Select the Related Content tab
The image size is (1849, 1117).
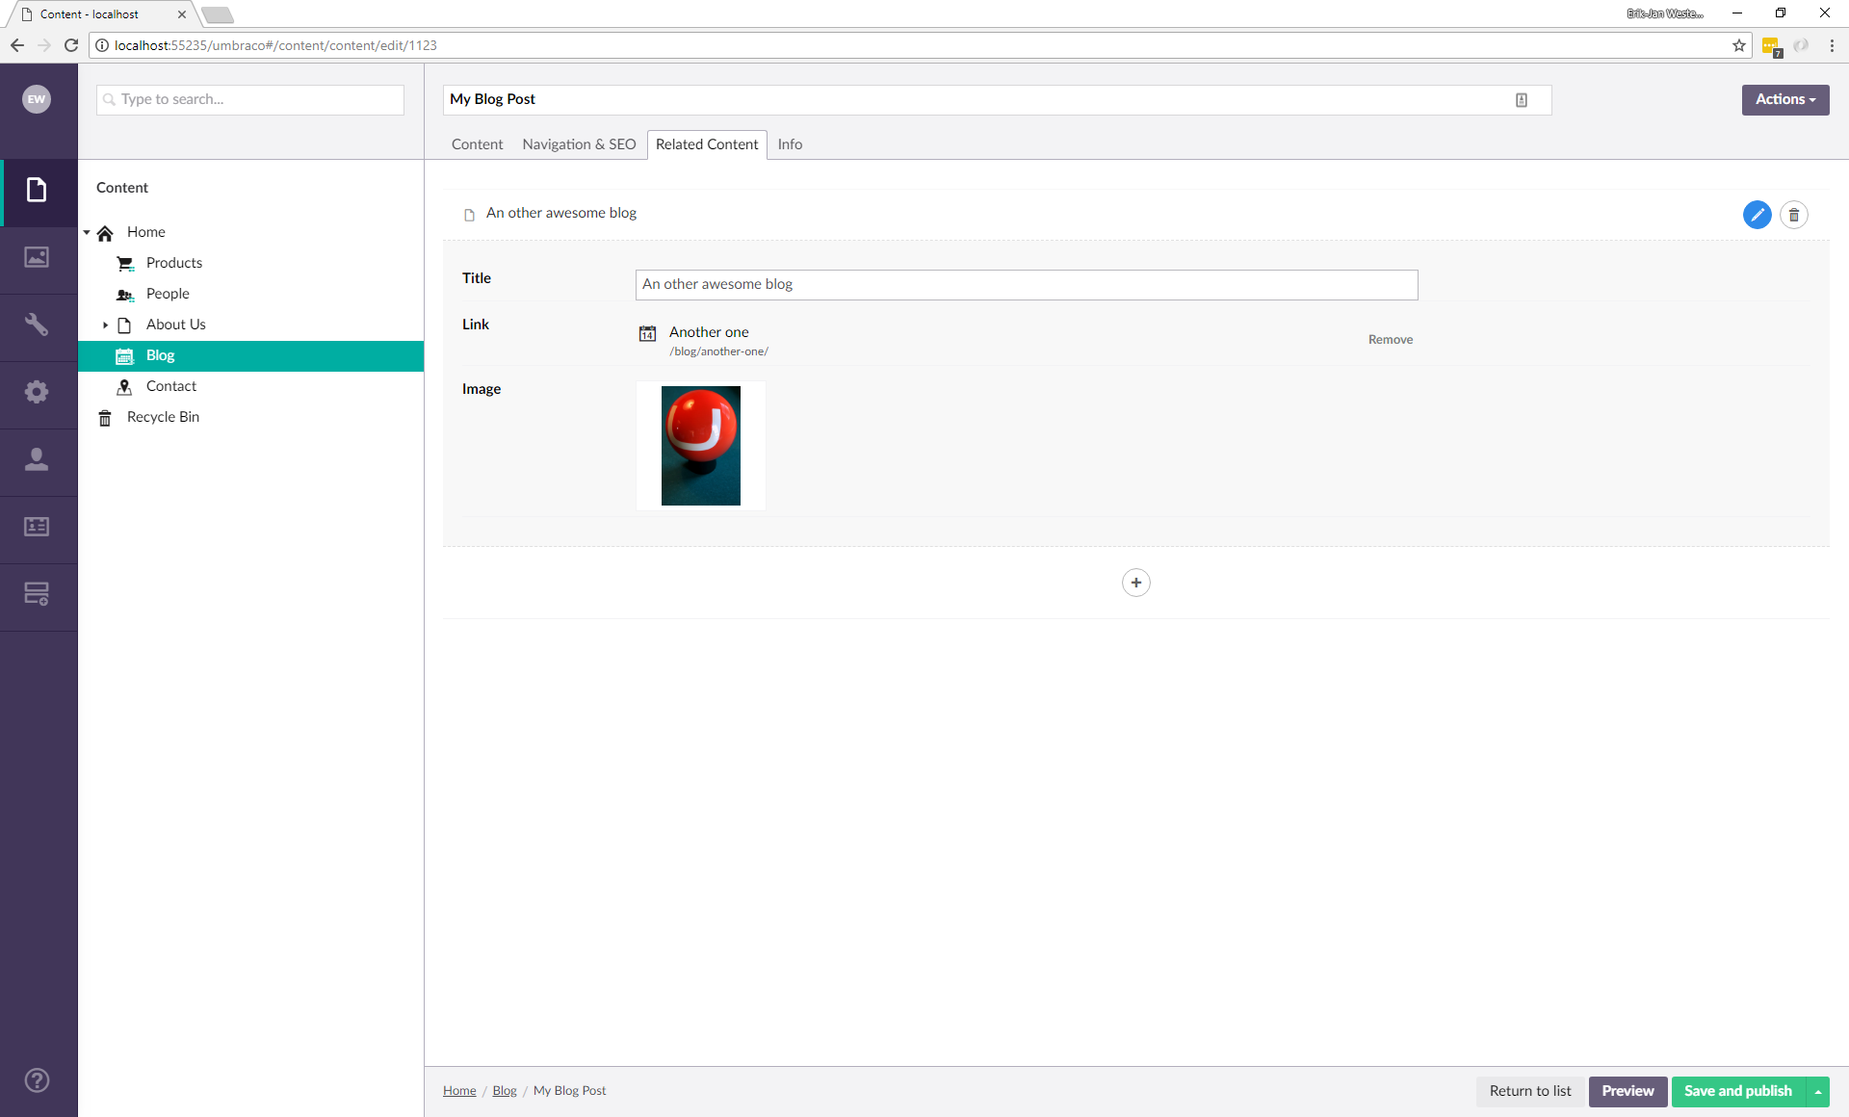(707, 144)
